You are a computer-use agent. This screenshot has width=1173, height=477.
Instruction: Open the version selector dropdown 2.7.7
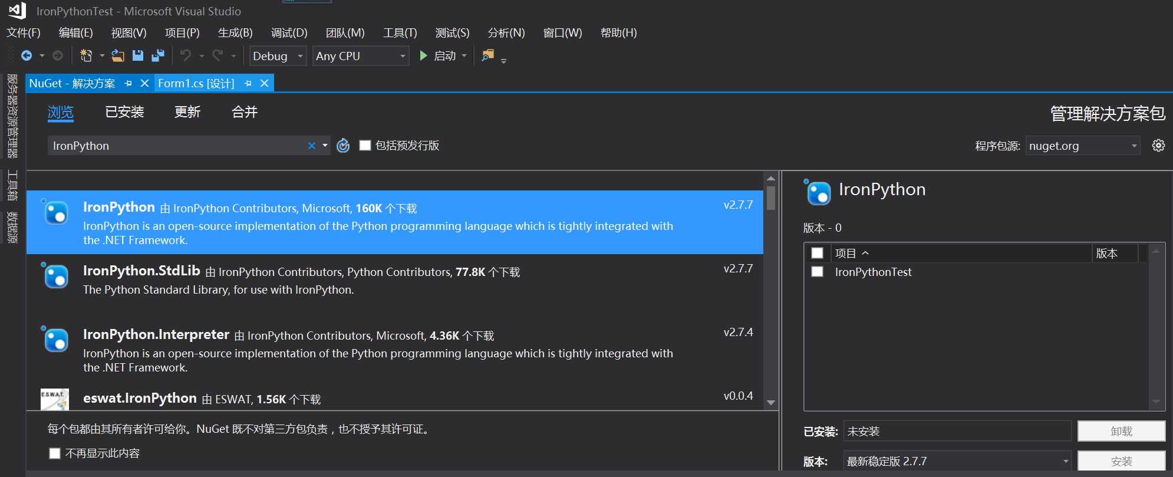pyautogui.click(x=957, y=461)
